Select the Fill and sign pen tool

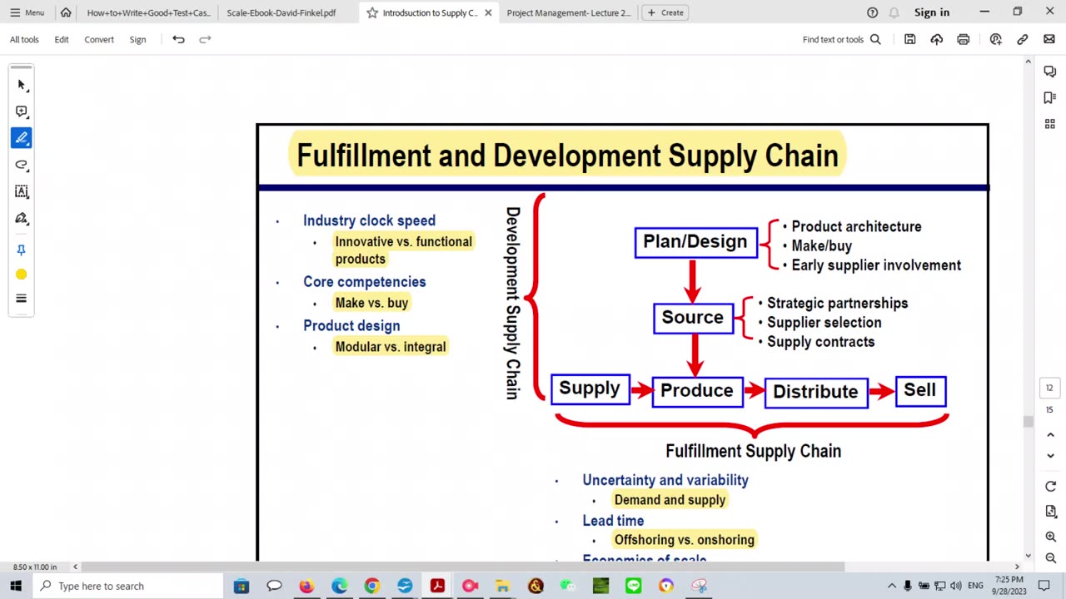tap(22, 218)
